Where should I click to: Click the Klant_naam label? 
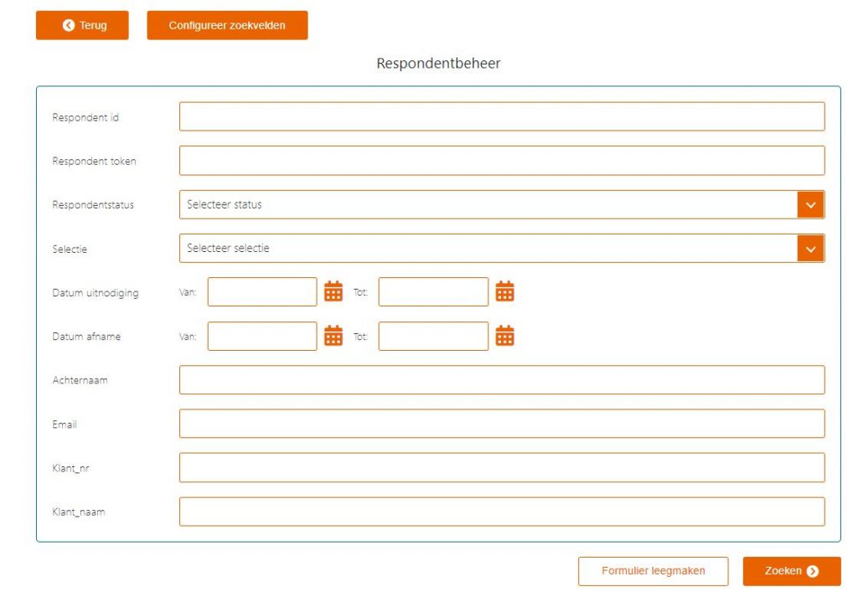coord(78,512)
